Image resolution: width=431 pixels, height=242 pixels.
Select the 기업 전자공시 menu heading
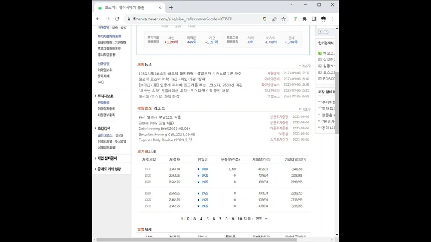(107, 158)
